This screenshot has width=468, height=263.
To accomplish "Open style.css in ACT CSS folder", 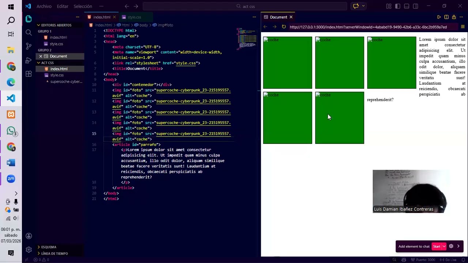I will coord(57,75).
